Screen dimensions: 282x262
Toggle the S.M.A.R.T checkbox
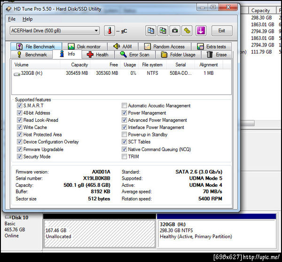(19, 105)
